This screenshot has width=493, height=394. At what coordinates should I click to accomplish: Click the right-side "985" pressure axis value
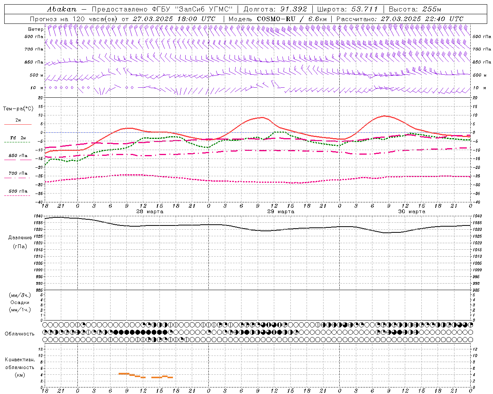[x=476, y=290]
